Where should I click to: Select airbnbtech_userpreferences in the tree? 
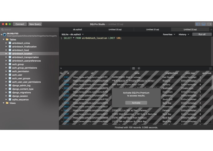[x=26, y=61]
